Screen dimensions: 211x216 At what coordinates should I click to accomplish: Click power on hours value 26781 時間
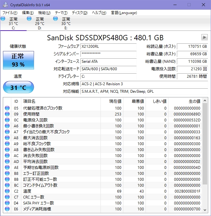tap(192, 76)
